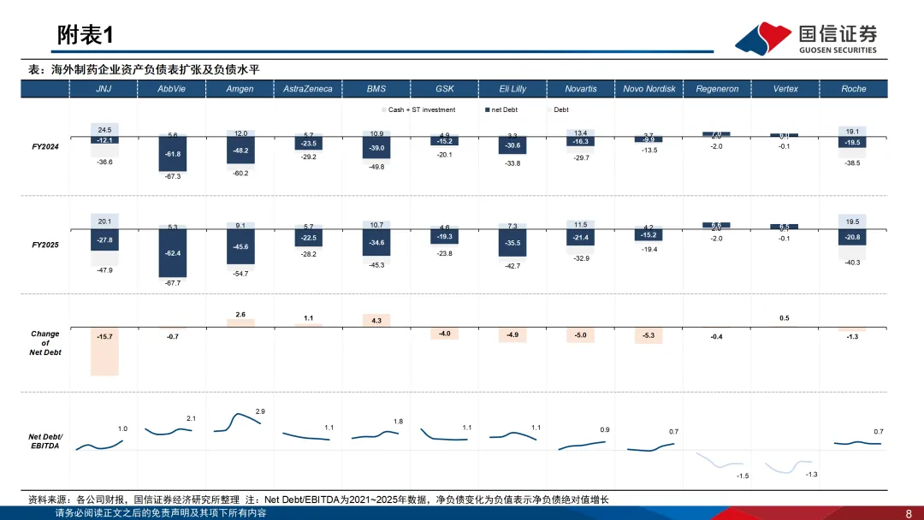924x520 pixels.
Task: Click the FY2025 row label
Action: point(45,245)
